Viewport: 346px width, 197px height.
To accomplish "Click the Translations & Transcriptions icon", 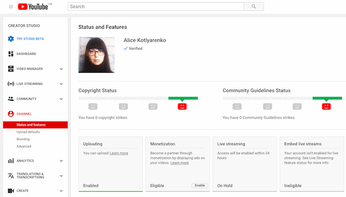I will pos(11,176).
